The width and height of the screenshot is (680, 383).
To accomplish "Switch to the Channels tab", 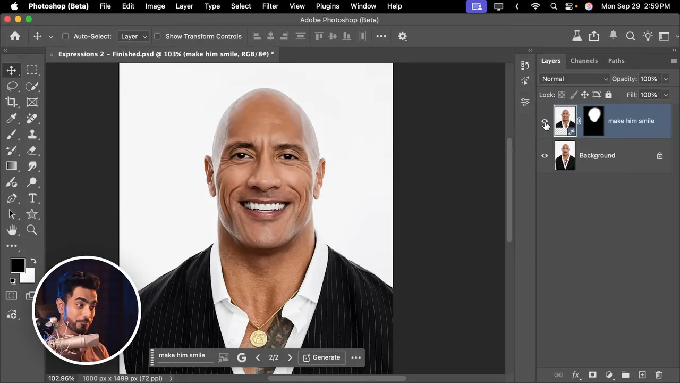I will click(584, 61).
